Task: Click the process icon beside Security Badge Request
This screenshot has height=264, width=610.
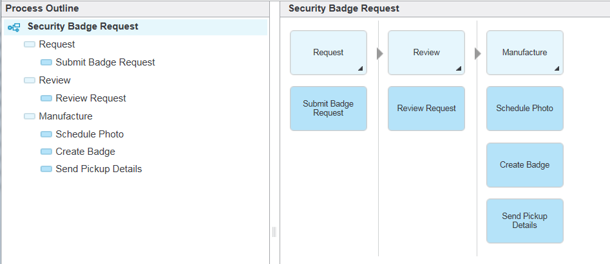Action: [14, 28]
